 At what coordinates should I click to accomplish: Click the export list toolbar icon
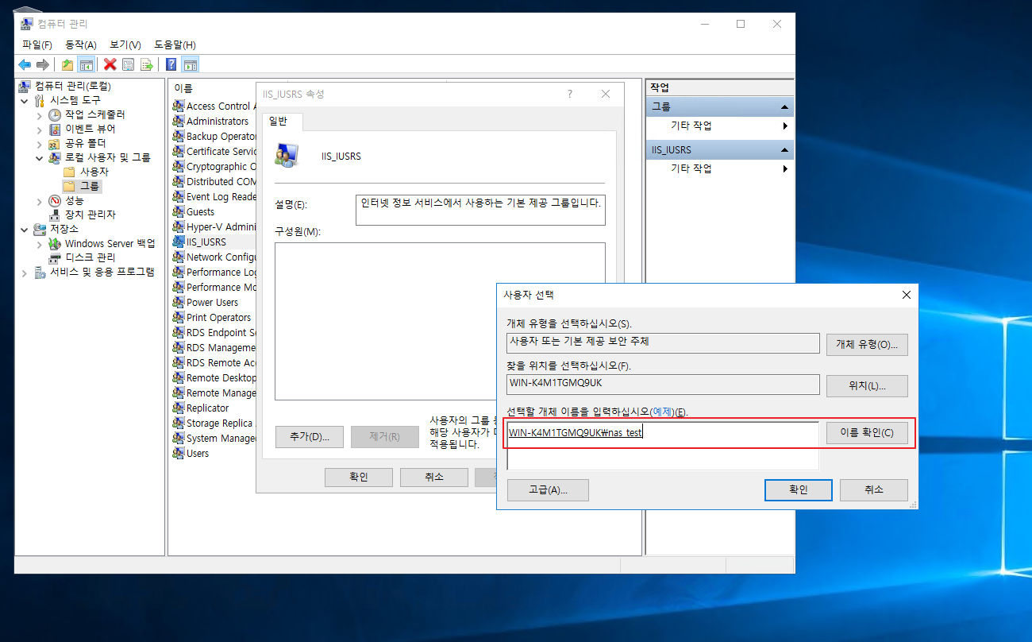click(147, 64)
